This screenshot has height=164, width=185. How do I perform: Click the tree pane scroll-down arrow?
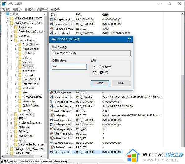45,153
